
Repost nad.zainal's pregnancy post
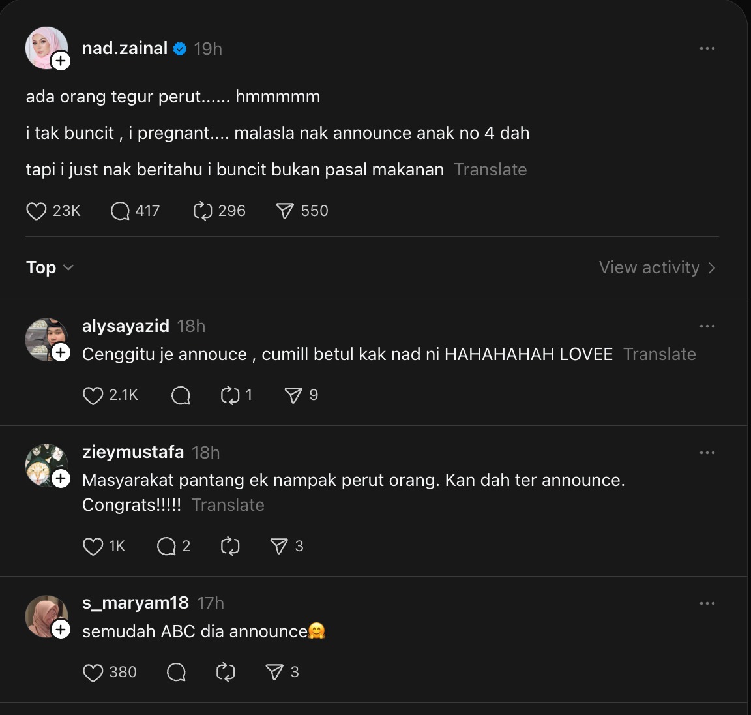[203, 211]
